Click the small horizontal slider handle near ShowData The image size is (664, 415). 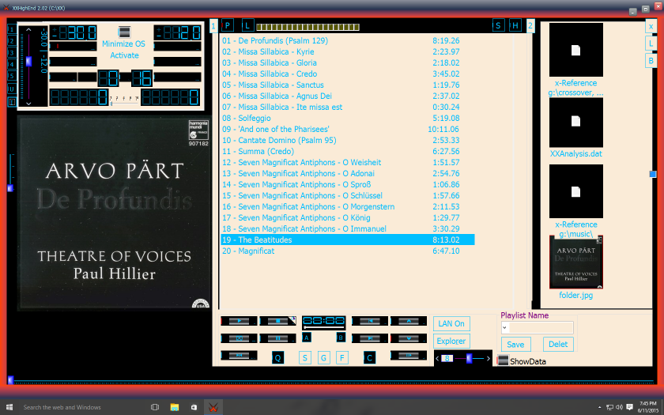tap(470, 358)
